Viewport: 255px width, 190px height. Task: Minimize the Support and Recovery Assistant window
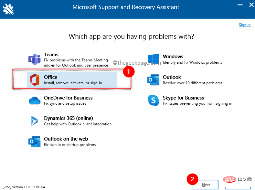240,5
